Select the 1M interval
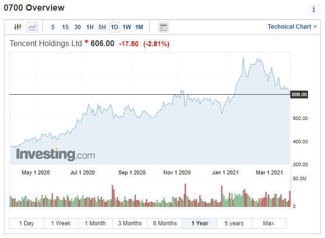This screenshot has width=325, height=238. point(139,27)
